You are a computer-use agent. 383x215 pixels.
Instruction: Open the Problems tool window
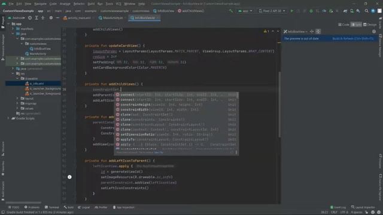pyautogui.click(x=32, y=207)
